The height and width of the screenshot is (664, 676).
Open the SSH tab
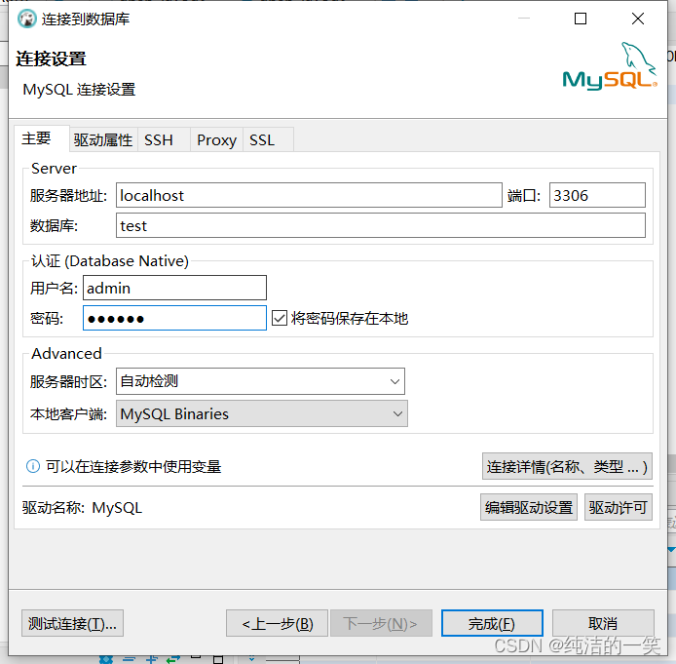coord(164,139)
